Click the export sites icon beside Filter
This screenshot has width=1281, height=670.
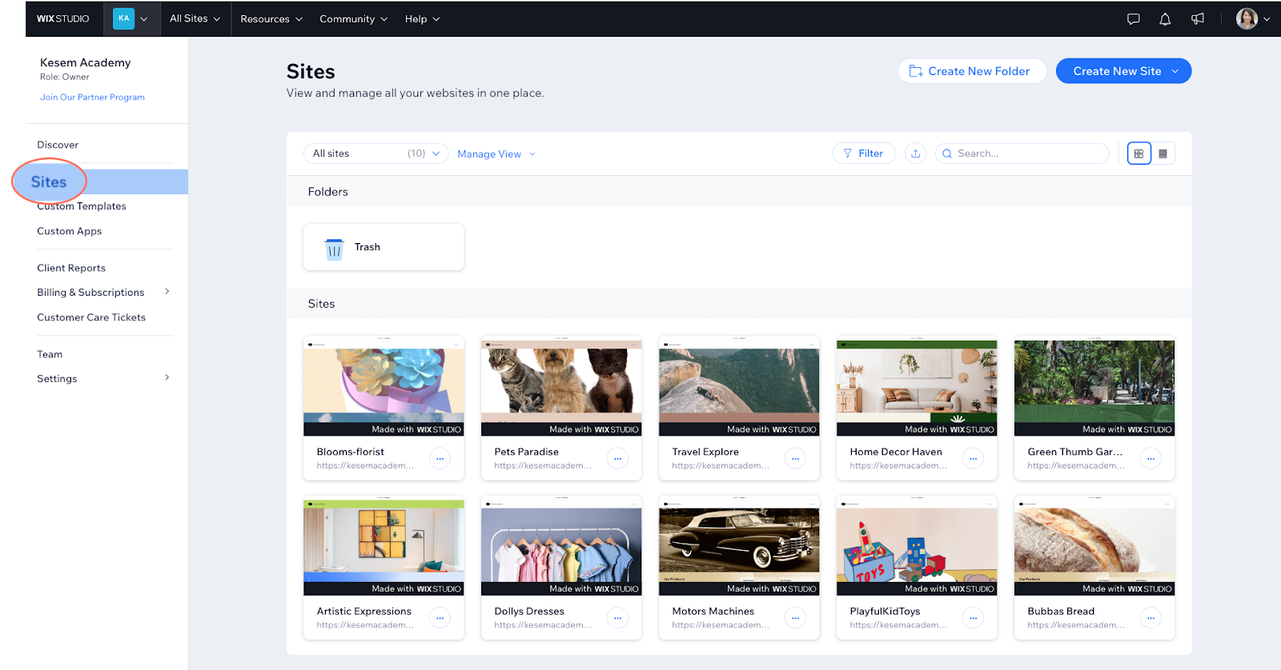(915, 154)
